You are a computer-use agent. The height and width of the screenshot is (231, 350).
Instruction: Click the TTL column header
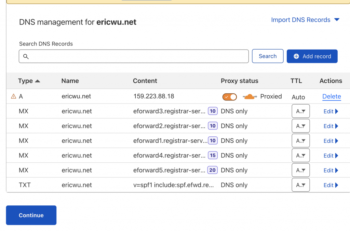coord(296,81)
